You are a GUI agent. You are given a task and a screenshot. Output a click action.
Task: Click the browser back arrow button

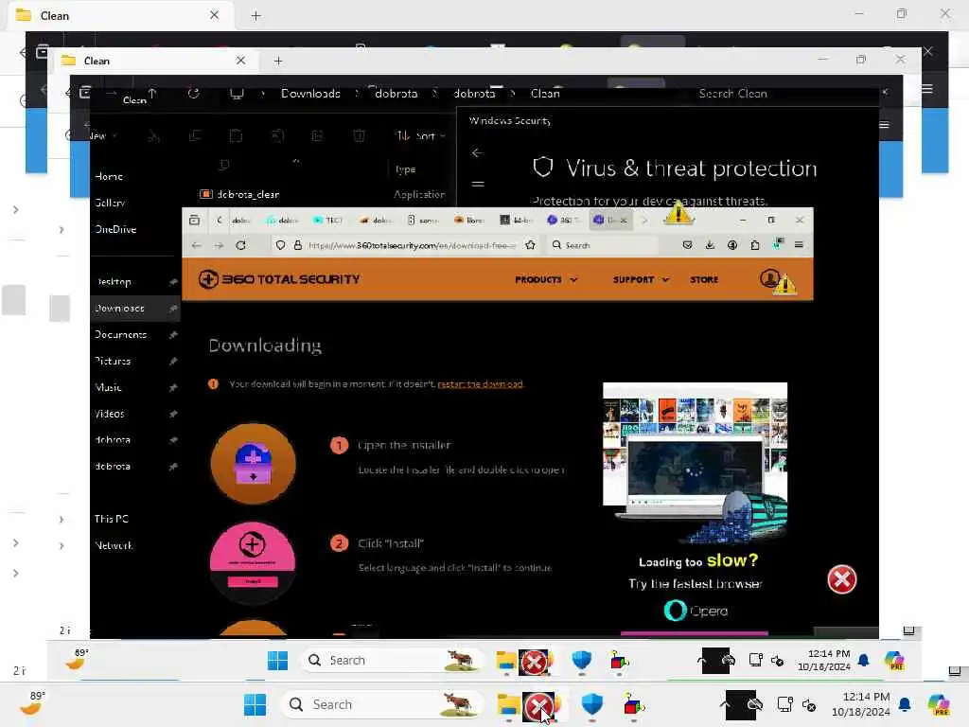[x=197, y=245]
